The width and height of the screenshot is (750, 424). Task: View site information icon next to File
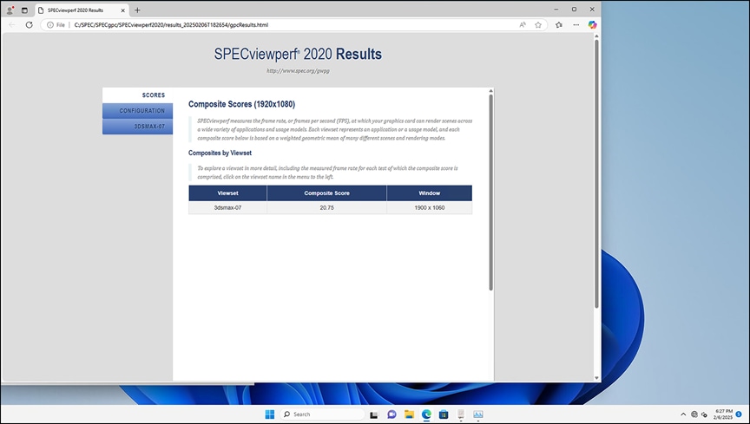click(49, 25)
